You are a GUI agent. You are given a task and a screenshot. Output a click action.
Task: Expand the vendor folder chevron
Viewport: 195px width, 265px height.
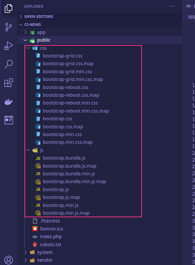26,260
